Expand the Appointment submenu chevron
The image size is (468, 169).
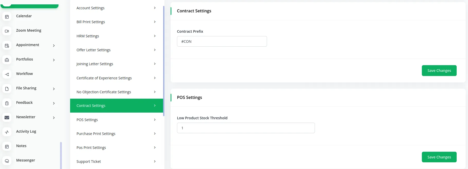click(x=54, y=46)
